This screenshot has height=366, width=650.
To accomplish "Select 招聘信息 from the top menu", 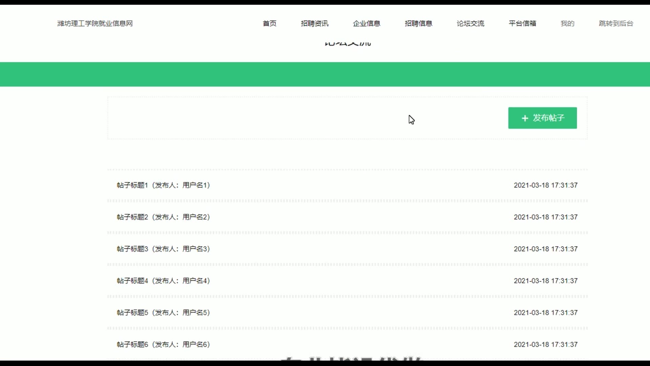I will [418, 23].
